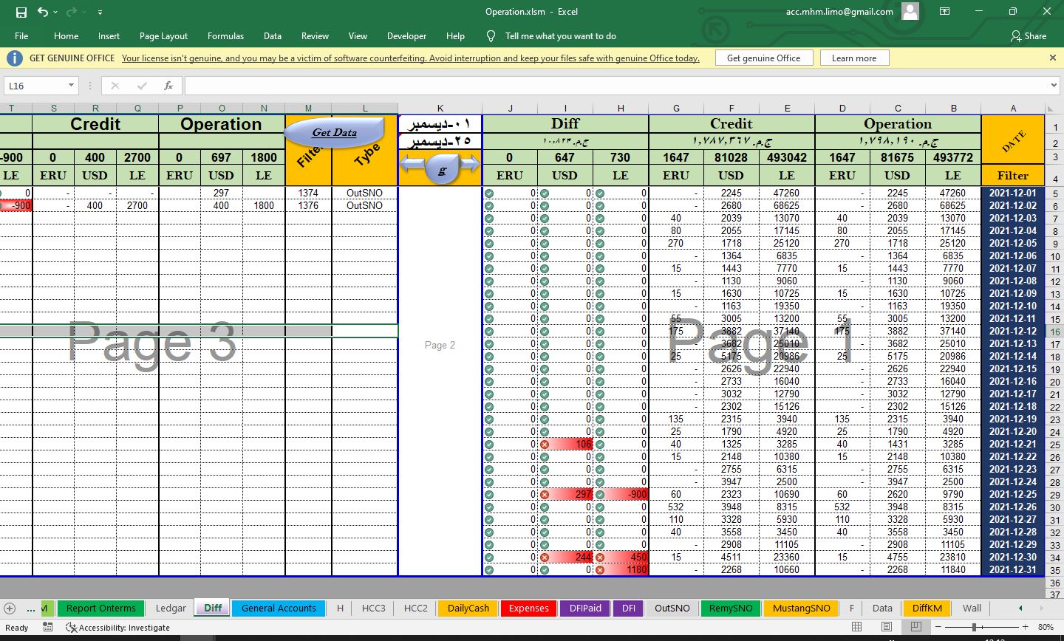The image size is (1064, 641).
Task: Add a new sheet with the plus icon
Action: (10, 609)
